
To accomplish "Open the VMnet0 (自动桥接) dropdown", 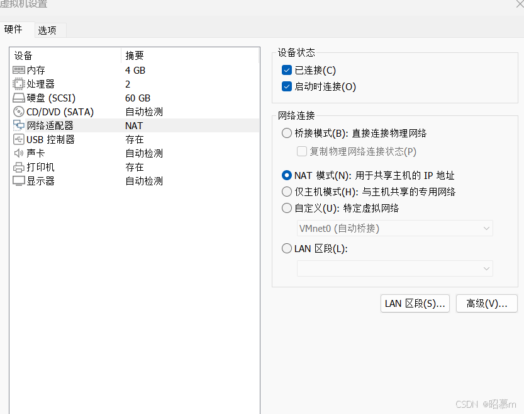I will pyautogui.click(x=394, y=228).
